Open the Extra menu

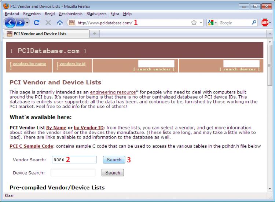(115, 14)
